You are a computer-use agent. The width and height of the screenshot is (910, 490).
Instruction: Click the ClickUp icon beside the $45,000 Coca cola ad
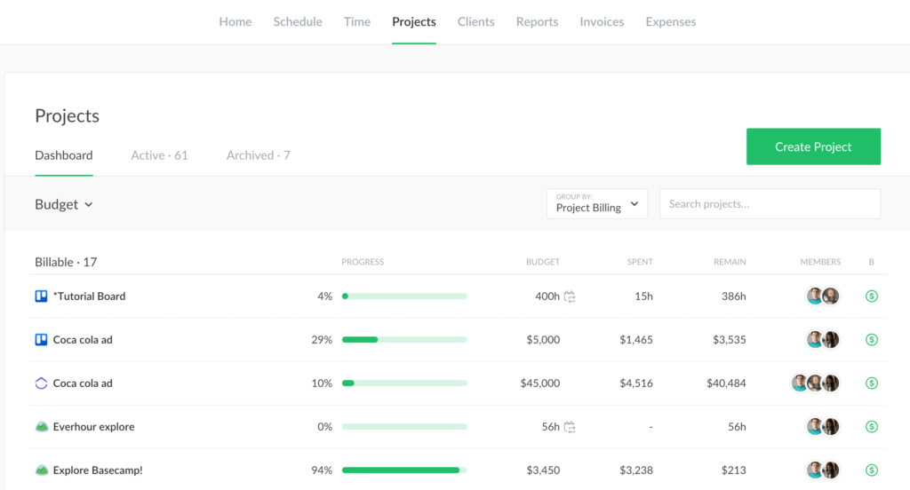click(41, 383)
